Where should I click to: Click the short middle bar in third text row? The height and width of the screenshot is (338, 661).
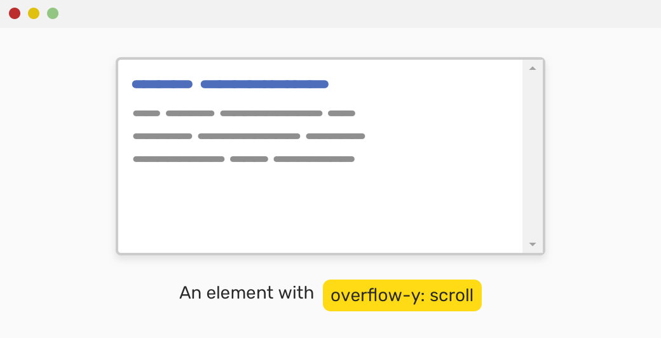pyautogui.click(x=249, y=159)
